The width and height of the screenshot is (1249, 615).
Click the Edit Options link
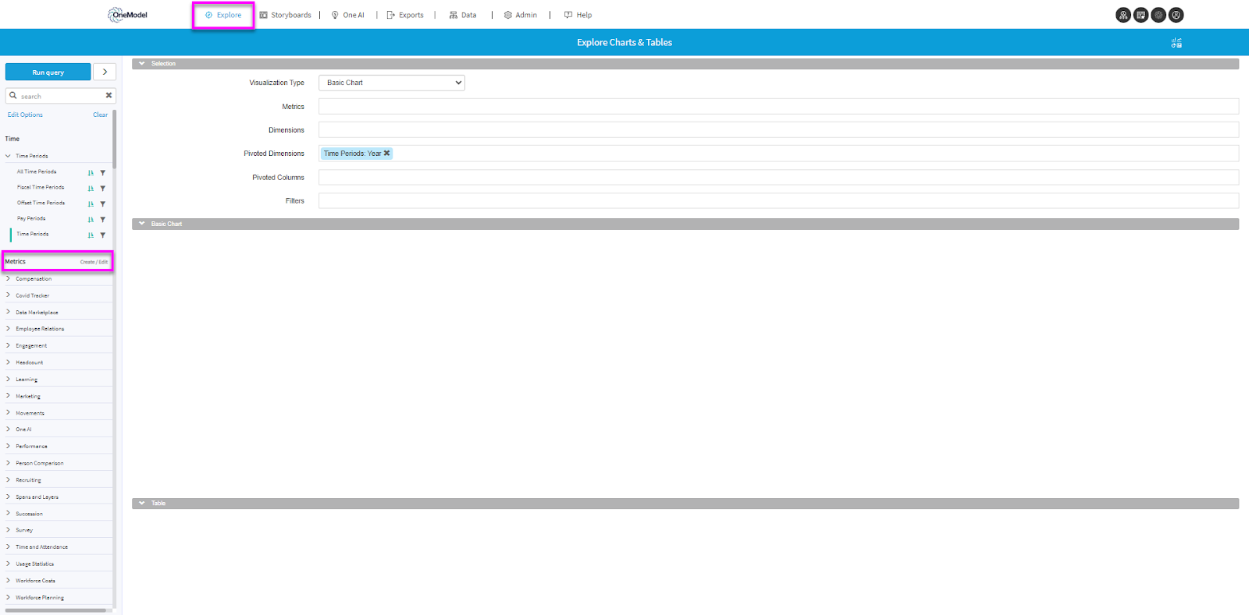coord(25,115)
